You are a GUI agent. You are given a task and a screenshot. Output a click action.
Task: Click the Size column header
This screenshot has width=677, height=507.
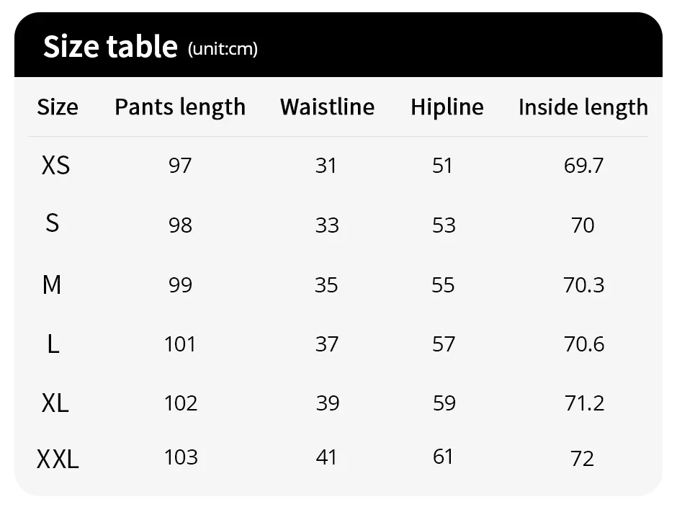pos(58,107)
